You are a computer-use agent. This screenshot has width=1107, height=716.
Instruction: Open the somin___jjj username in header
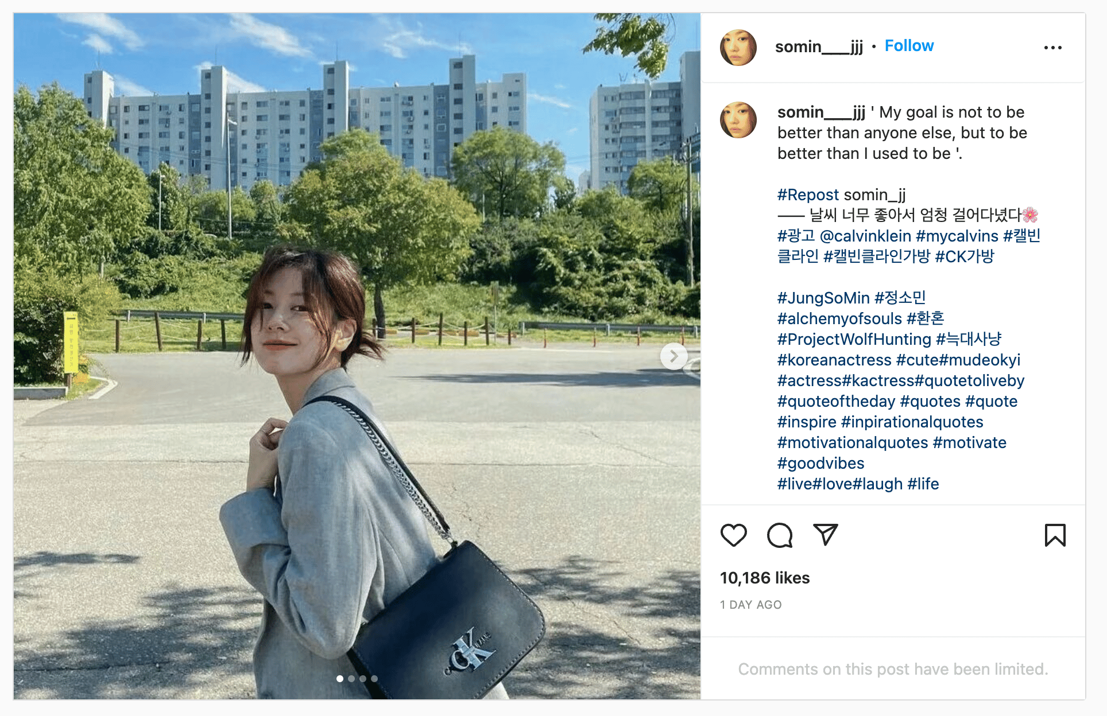click(x=819, y=46)
